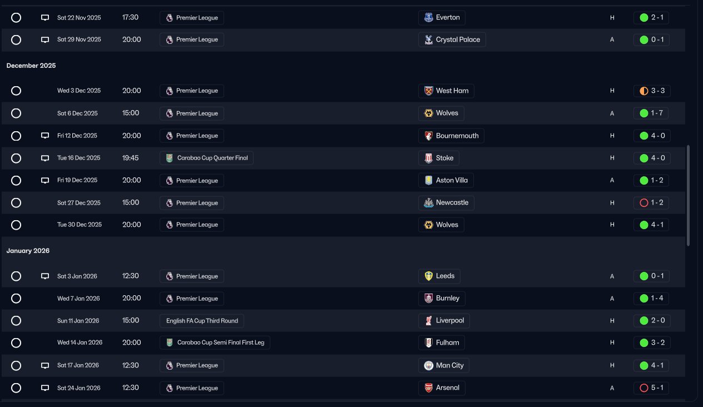Select the radio circle for the Newcastle match

click(16, 202)
